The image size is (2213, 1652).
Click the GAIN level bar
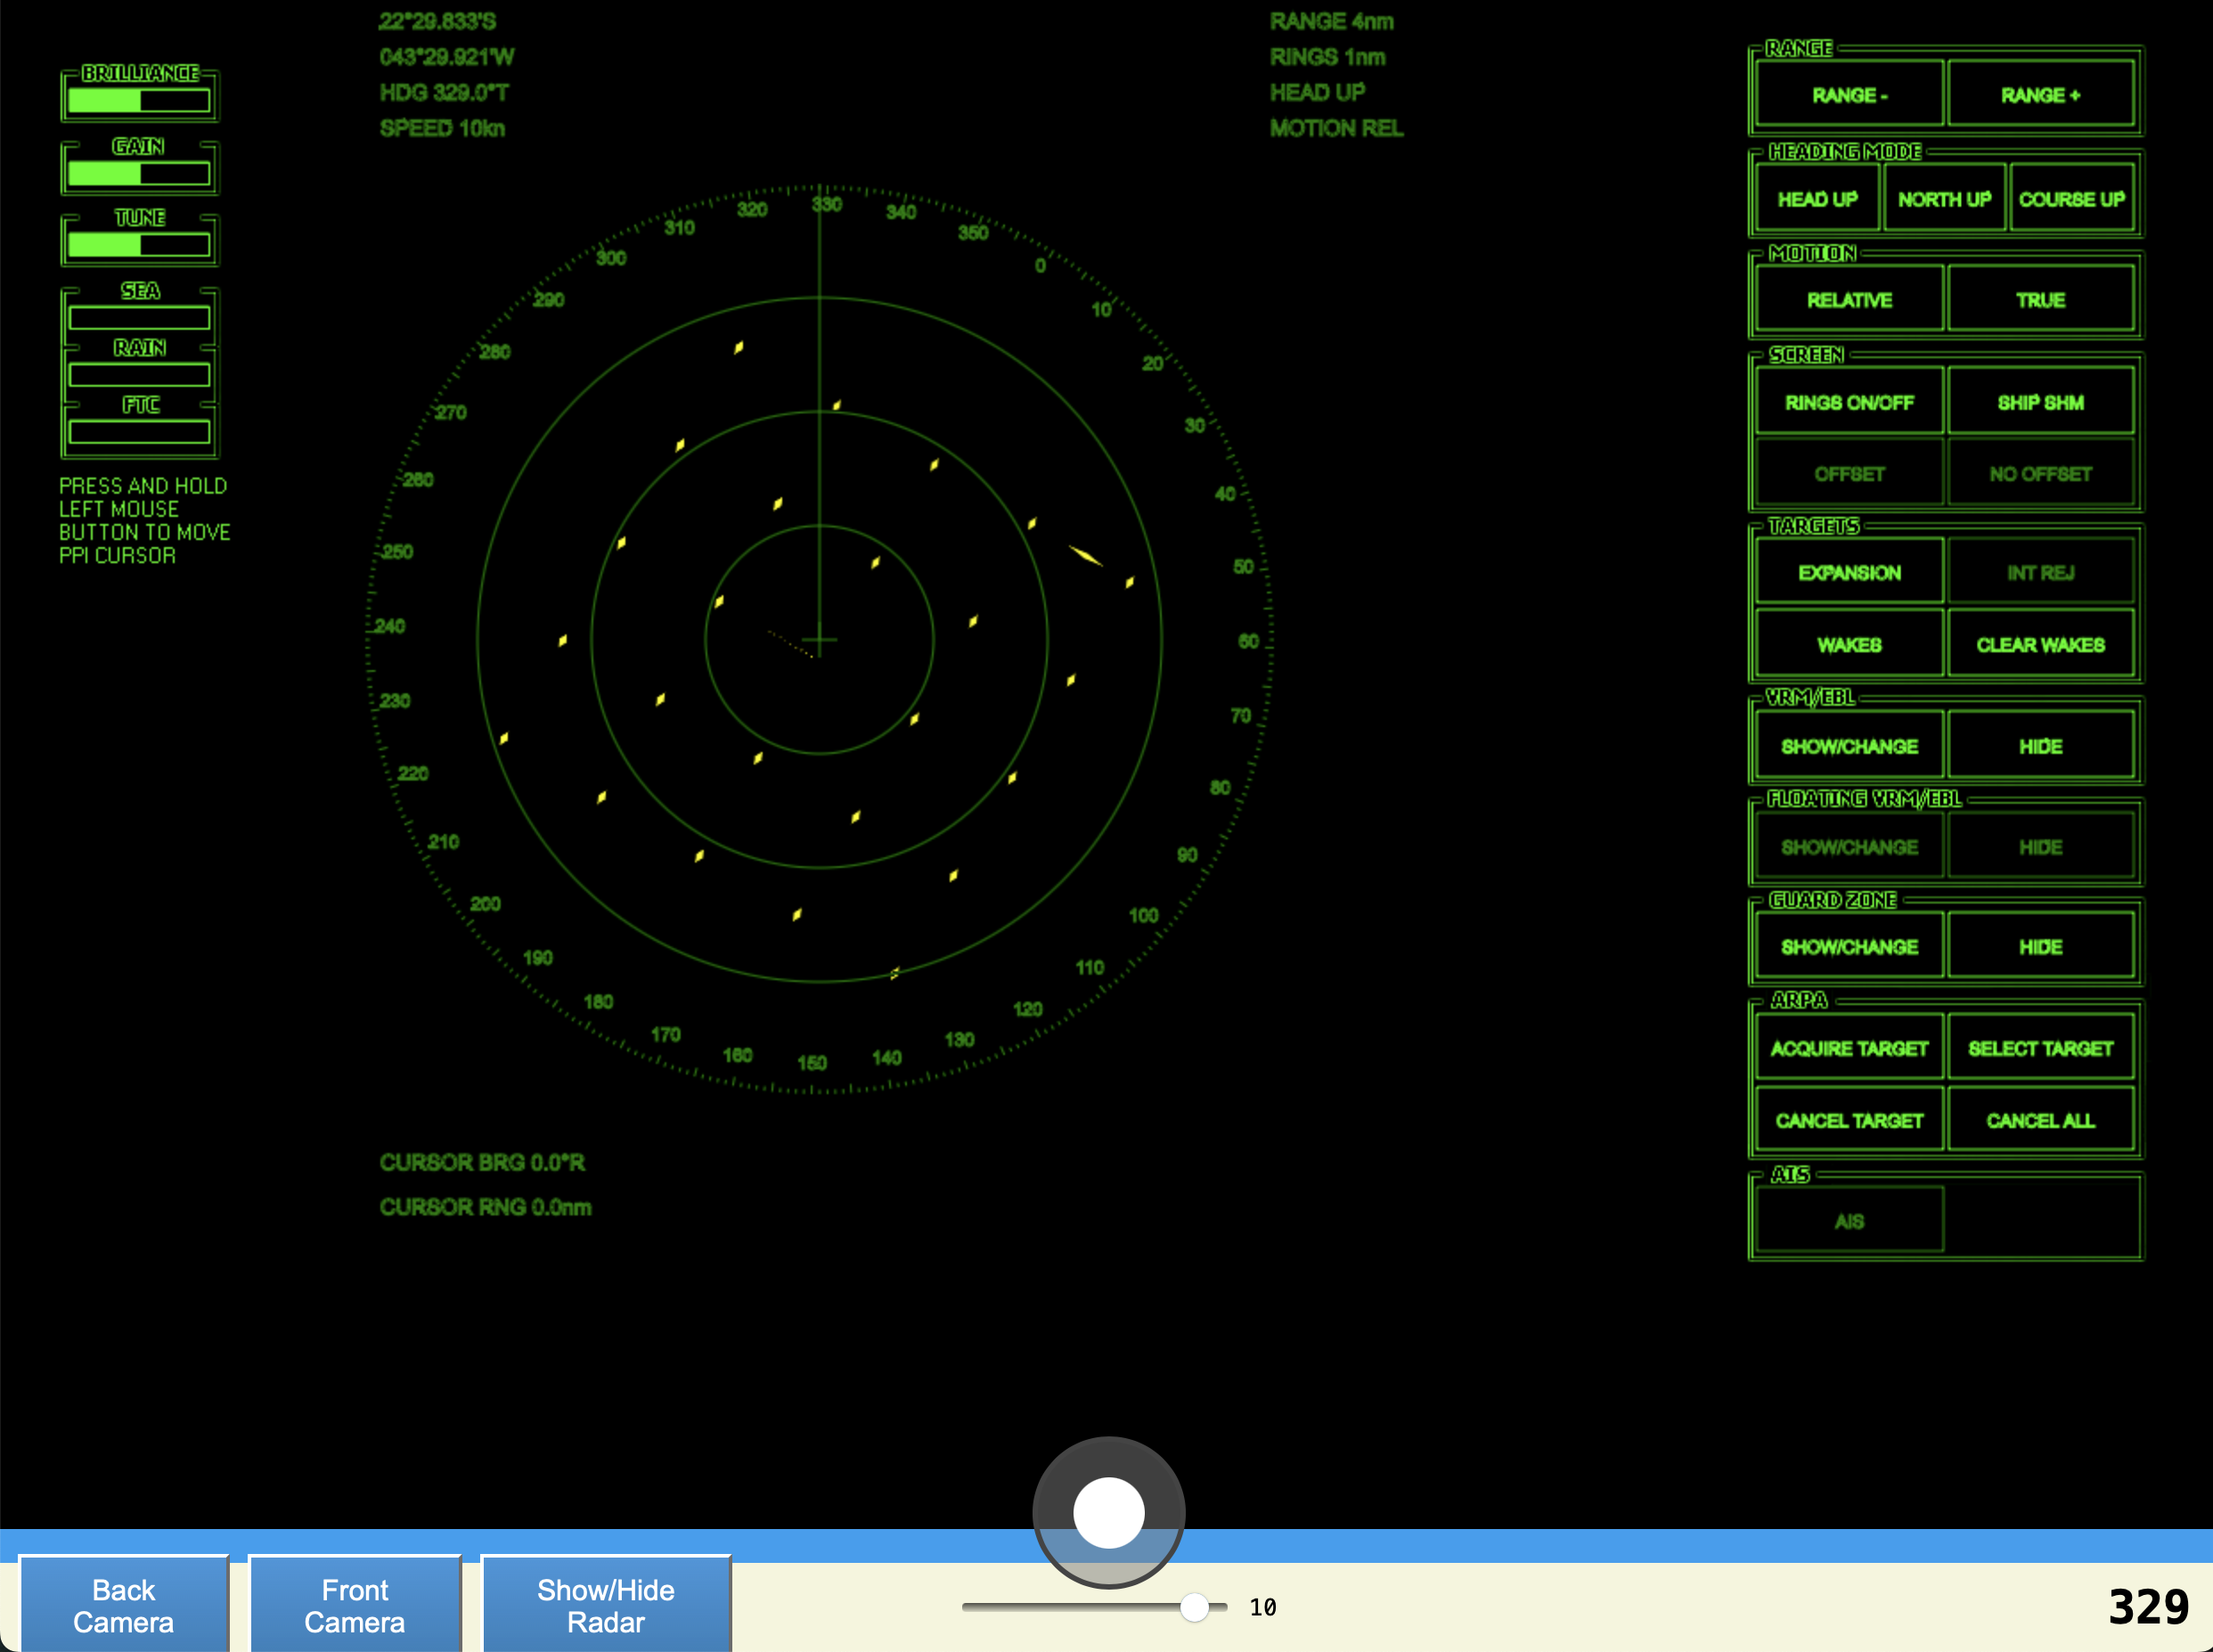[x=139, y=173]
